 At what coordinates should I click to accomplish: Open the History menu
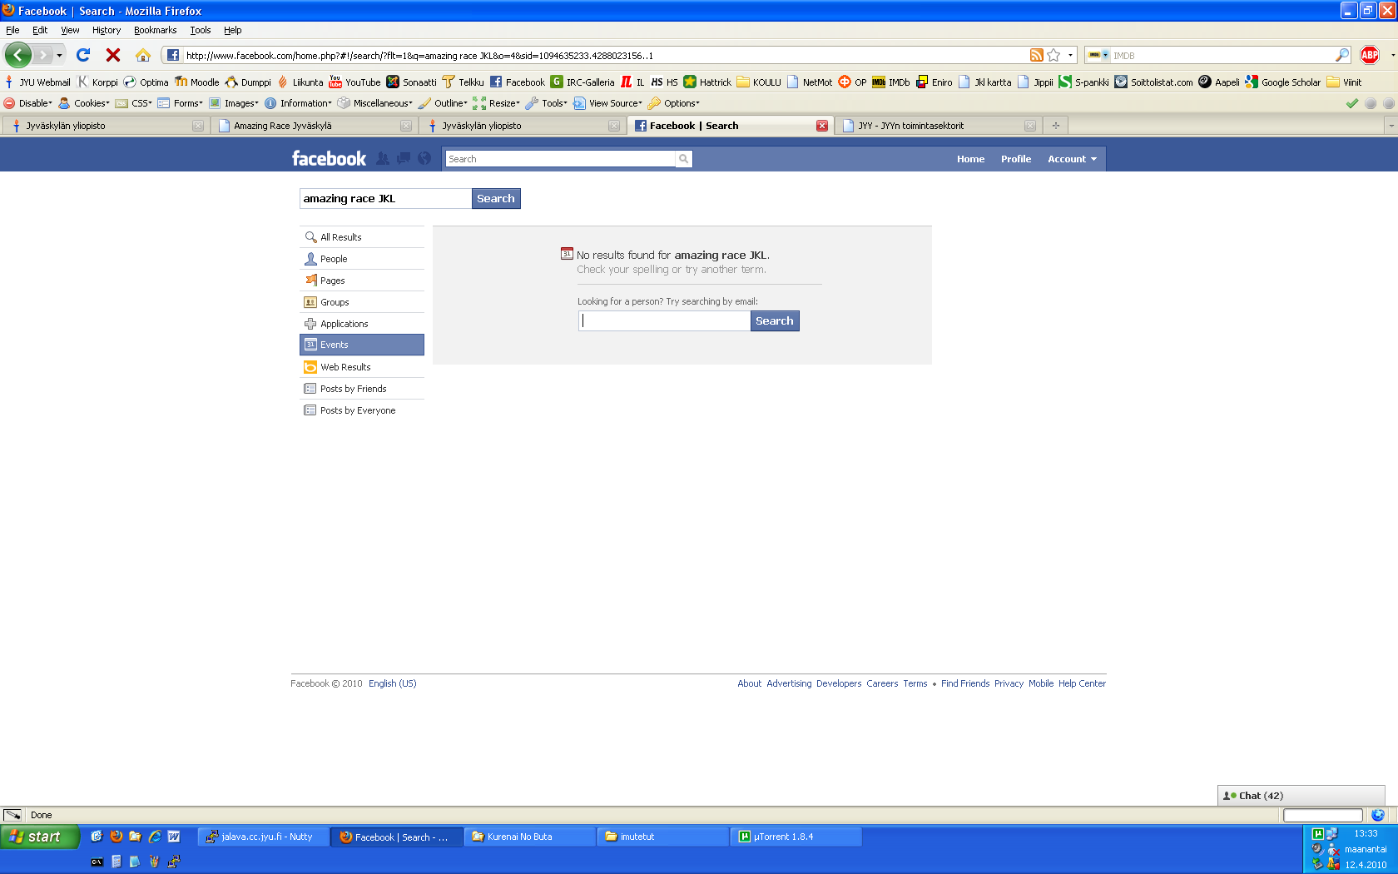[x=107, y=30]
